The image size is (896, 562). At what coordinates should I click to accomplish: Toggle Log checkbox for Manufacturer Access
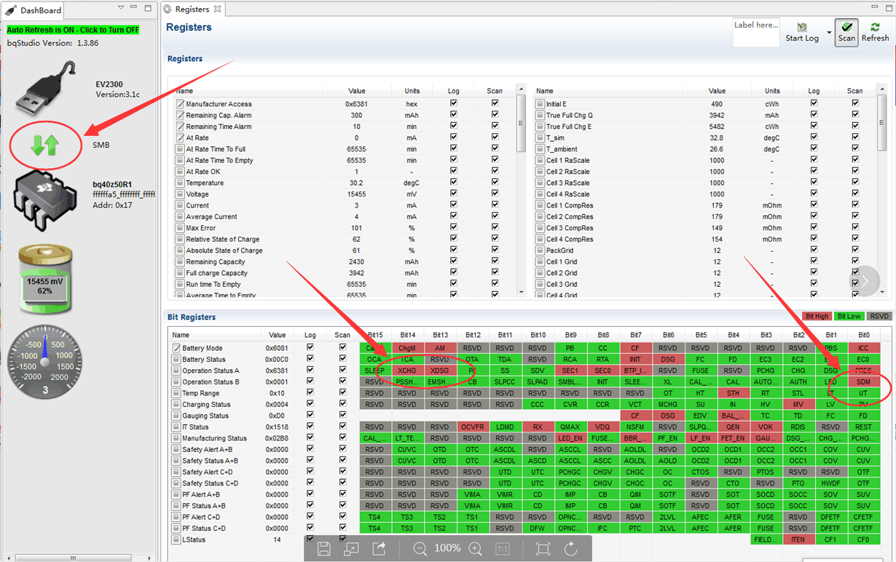coord(454,103)
